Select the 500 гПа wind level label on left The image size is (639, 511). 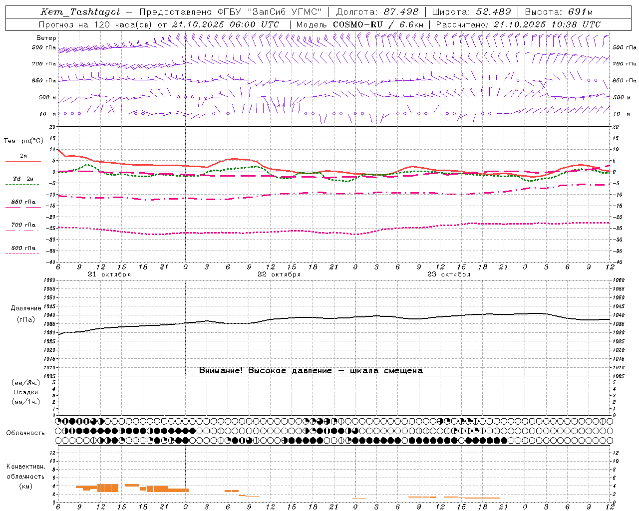(x=44, y=47)
